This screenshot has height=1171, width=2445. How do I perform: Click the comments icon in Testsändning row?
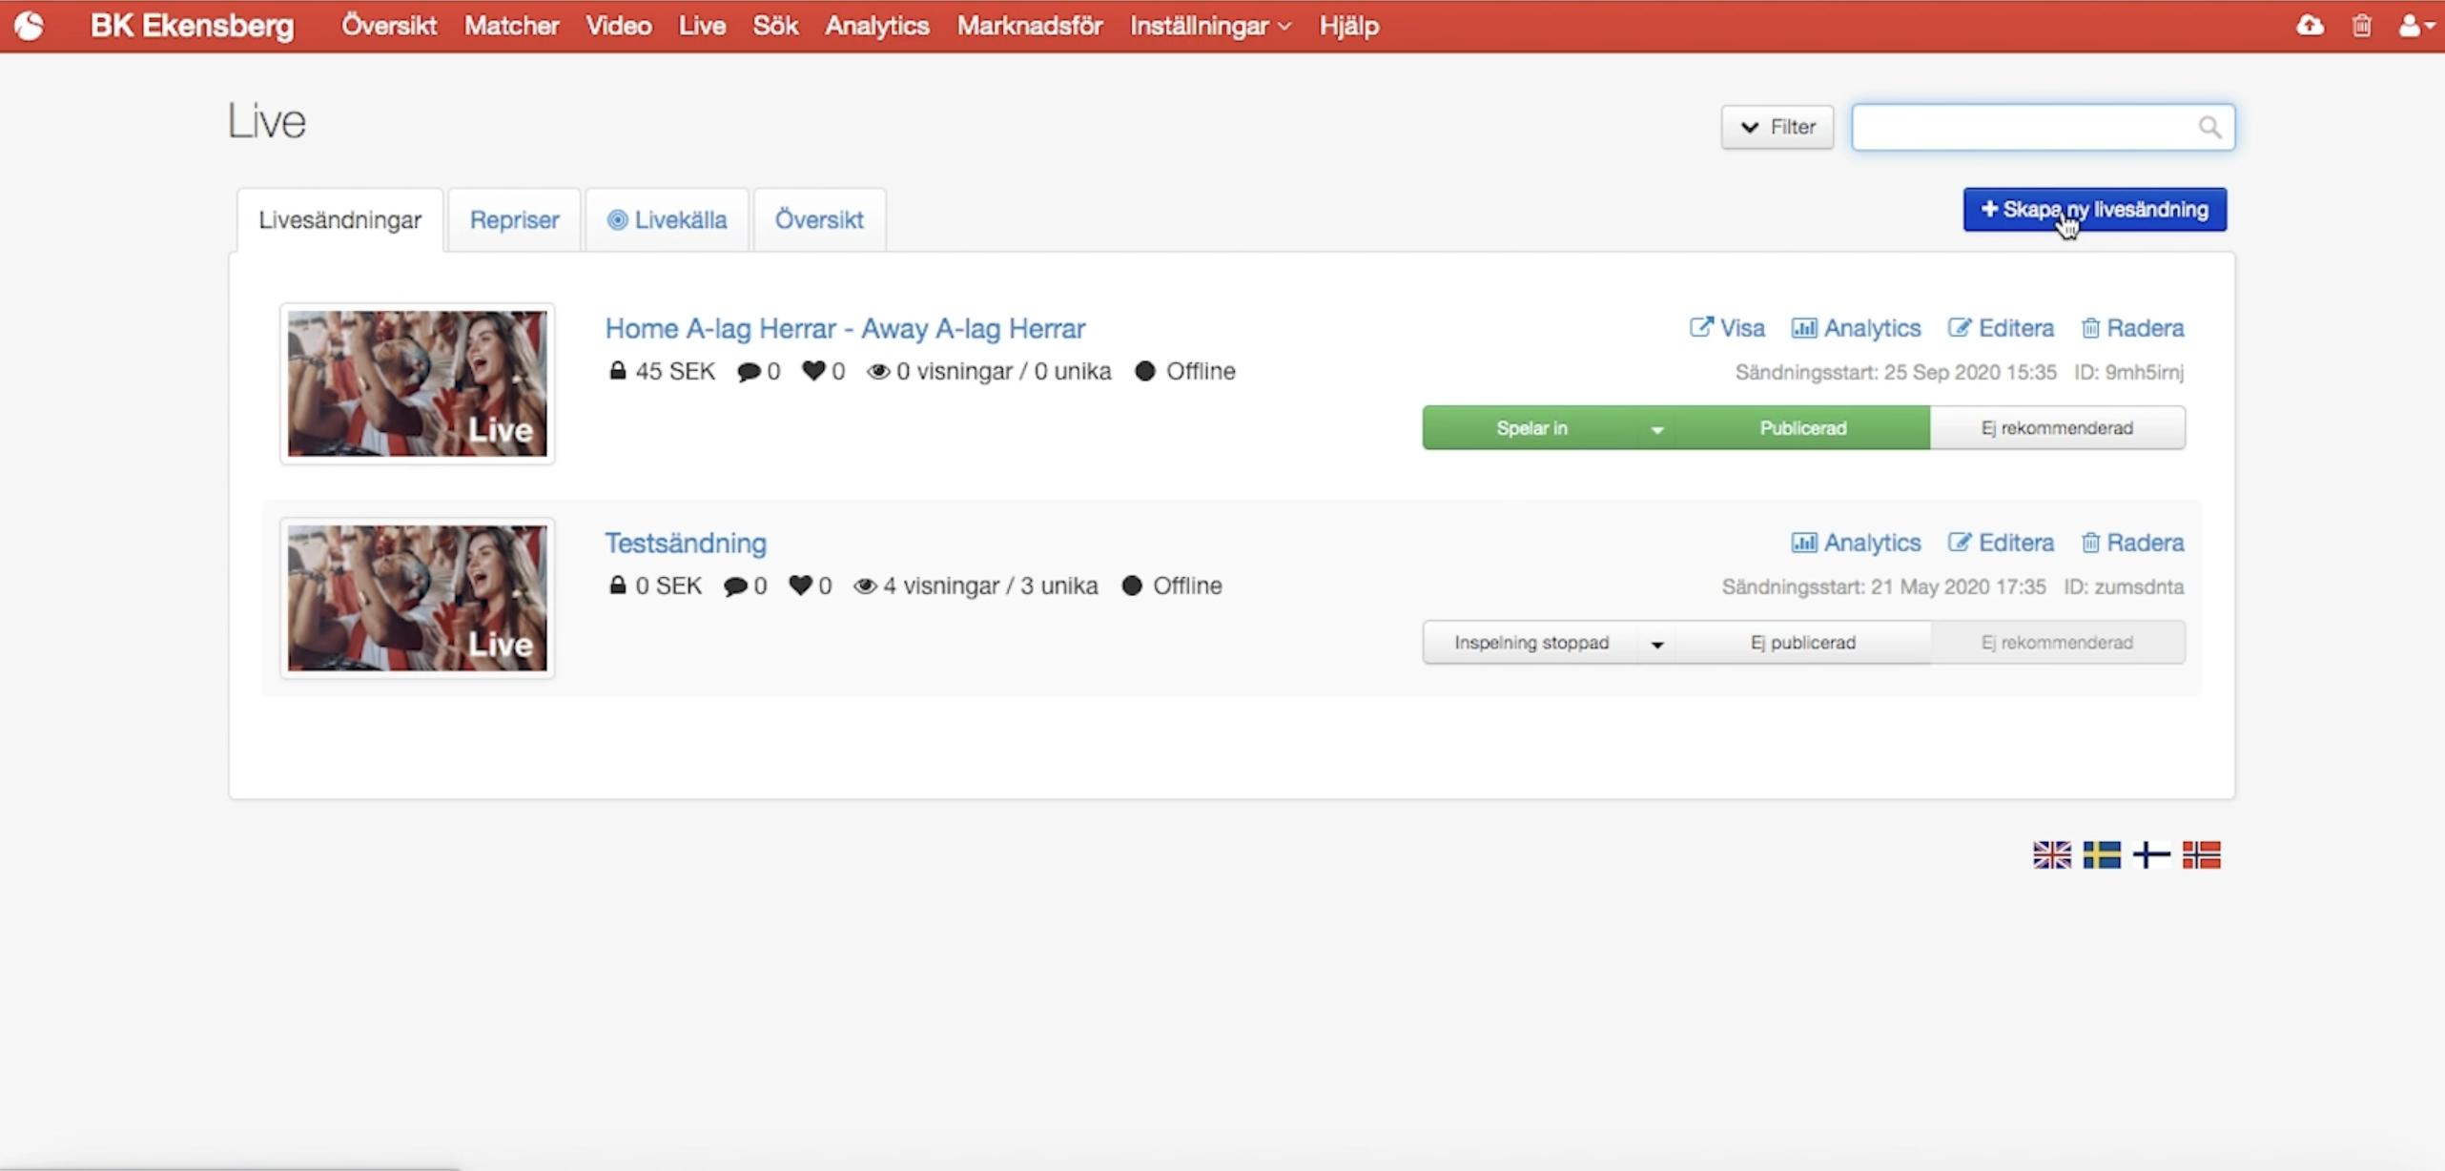coord(735,586)
